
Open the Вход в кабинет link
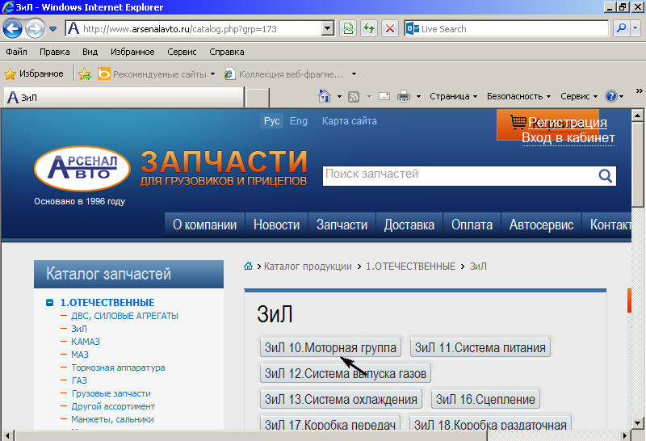pyautogui.click(x=568, y=137)
